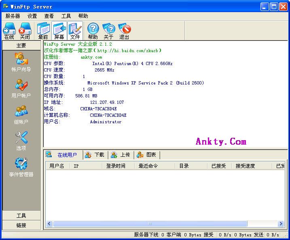Open the 关于 (about) toolbar icon
Screen dimensions: 290x240
(x=108, y=31)
